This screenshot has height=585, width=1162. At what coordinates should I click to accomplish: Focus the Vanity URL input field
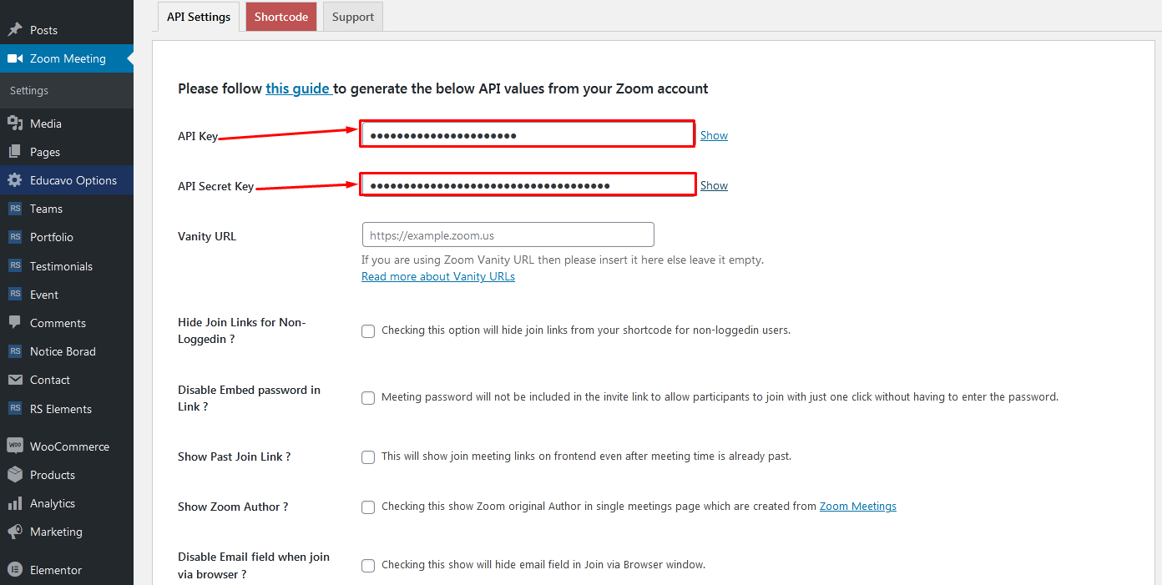tap(508, 235)
